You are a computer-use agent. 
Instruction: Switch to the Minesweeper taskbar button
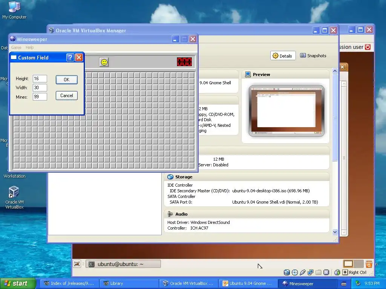(308, 283)
